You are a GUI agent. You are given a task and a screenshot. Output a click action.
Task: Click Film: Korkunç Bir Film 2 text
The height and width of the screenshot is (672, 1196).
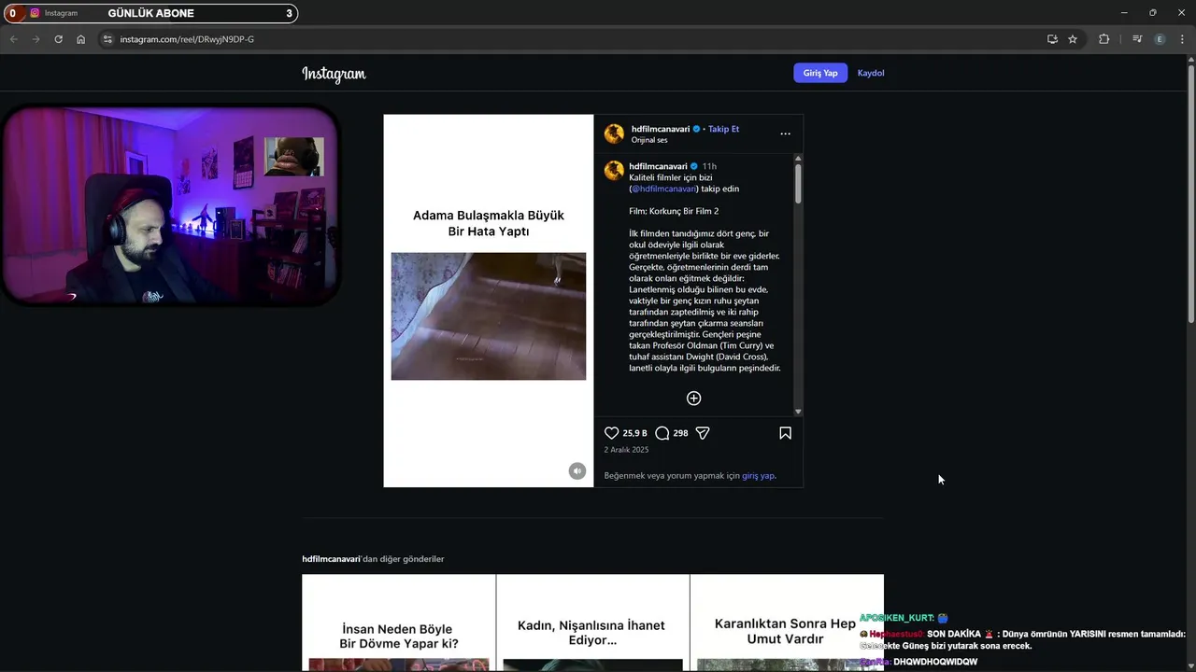coord(674,211)
